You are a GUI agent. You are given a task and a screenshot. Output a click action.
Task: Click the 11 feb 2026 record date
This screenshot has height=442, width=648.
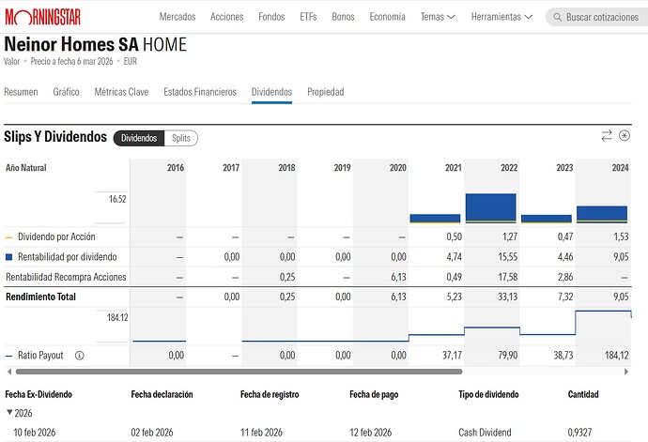click(261, 433)
